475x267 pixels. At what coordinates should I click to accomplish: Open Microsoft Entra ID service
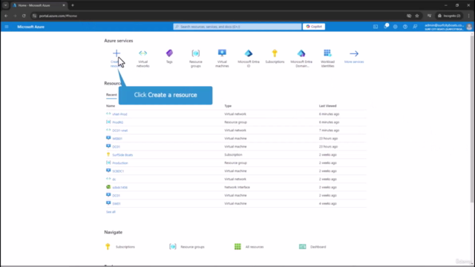click(249, 58)
